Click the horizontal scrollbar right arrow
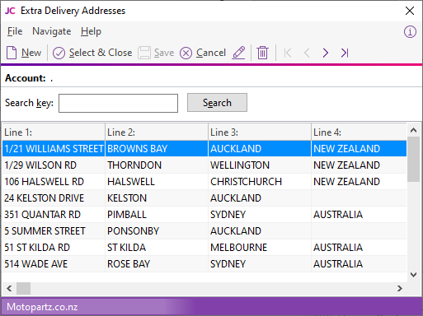423x316 pixels. [x=400, y=288]
